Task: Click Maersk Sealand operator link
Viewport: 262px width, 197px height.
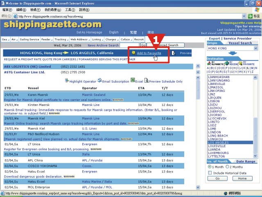Action: pos(94,95)
